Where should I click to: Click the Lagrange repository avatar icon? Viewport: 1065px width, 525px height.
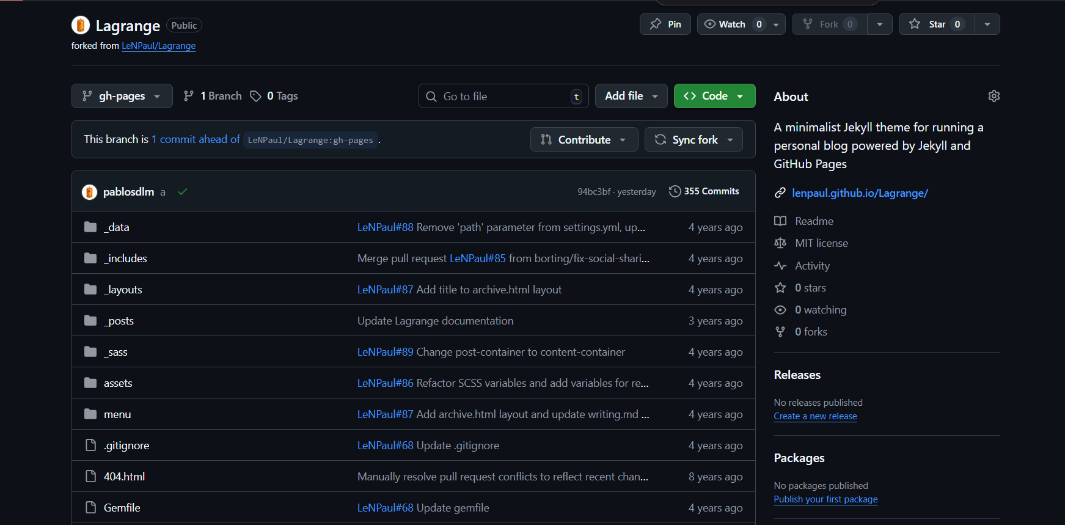(x=81, y=25)
